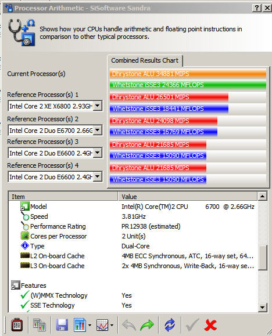Click the help question mark button
The height and width of the screenshot is (336, 272).
(x=257, y=8)
